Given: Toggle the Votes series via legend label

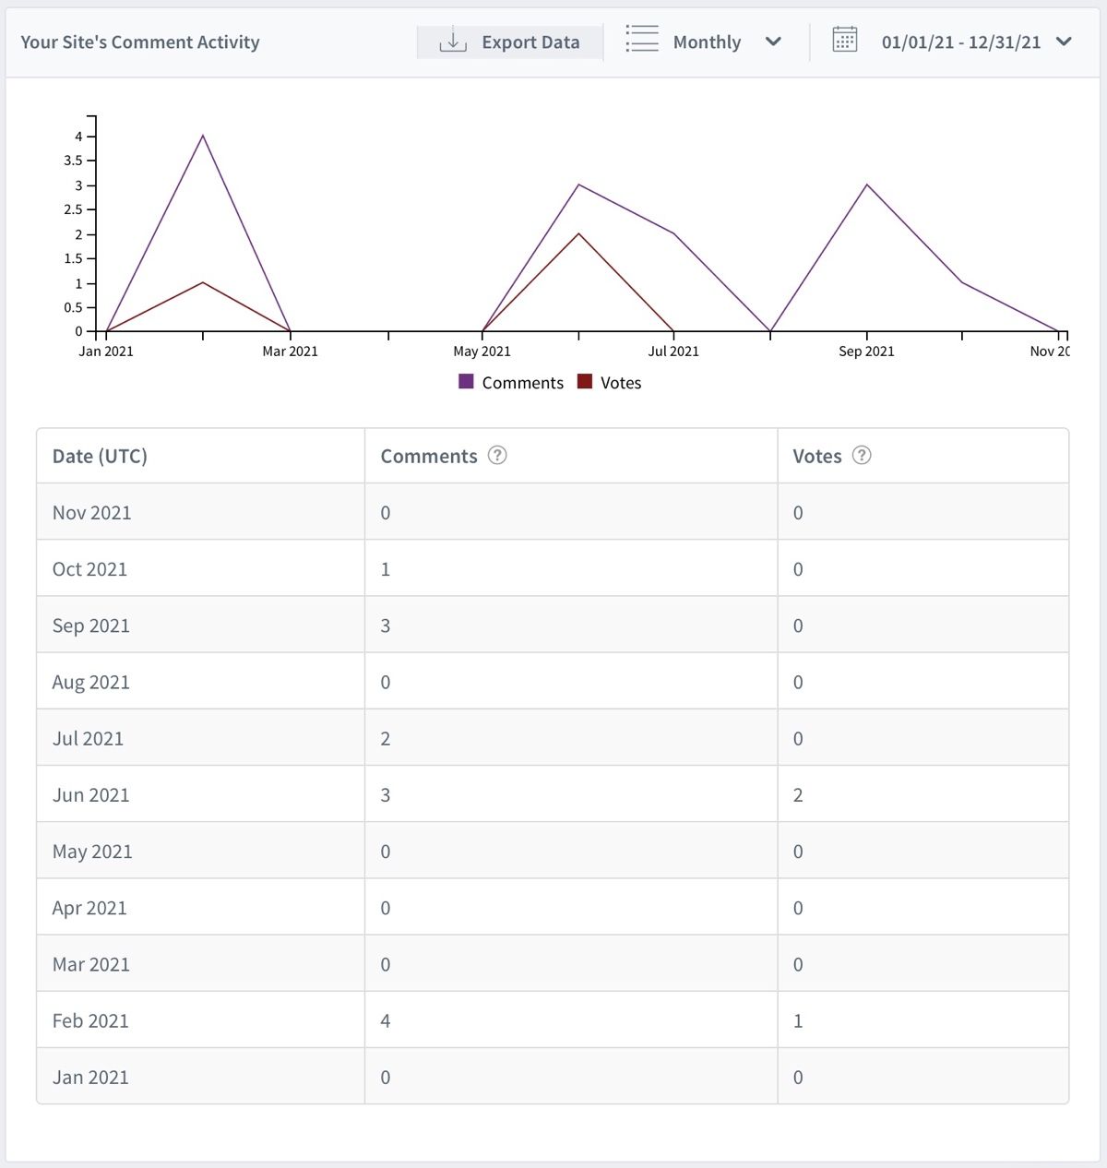Looking at the screenshot, I should [621, 383].
